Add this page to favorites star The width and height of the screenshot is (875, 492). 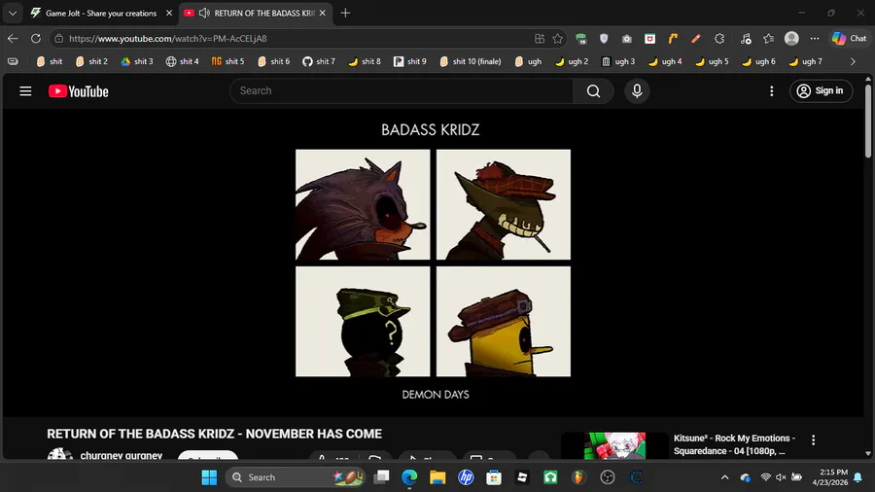click(x=557, y=39)
